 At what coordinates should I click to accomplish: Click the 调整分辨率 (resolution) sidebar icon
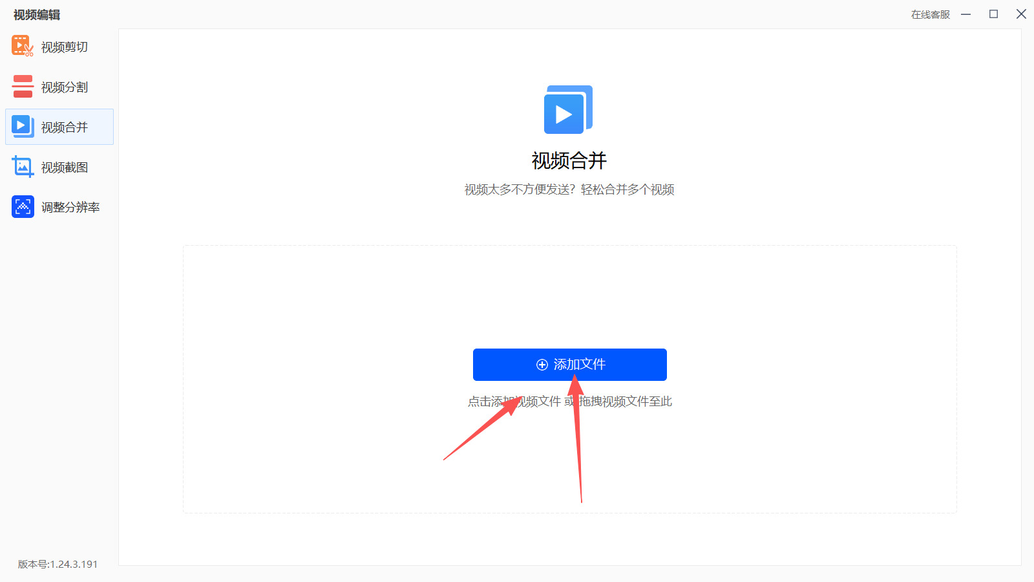[22, 206]
